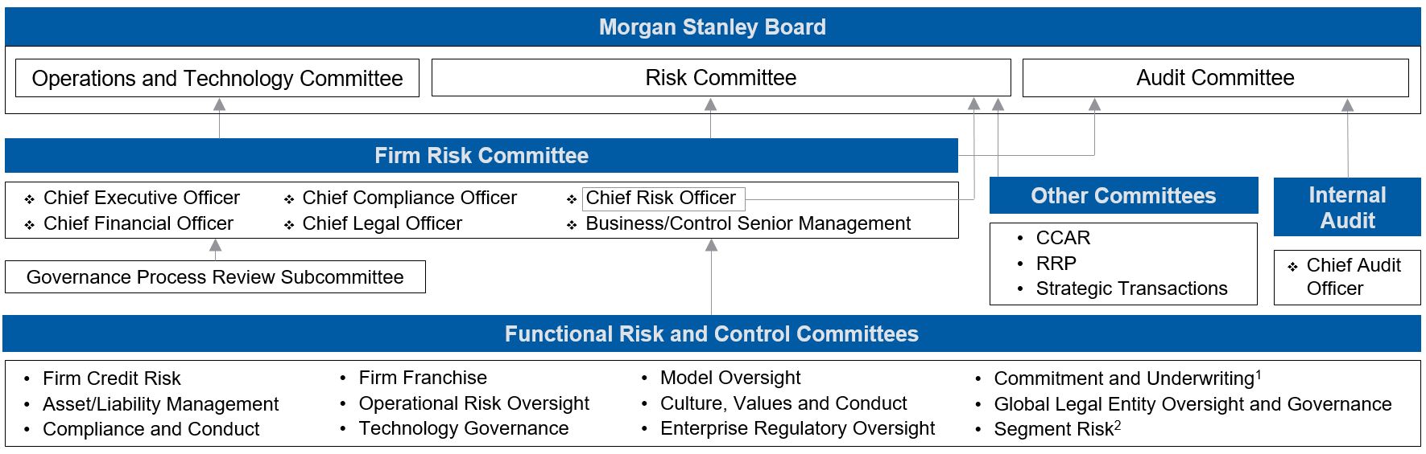Select the Internal Audit header block
1426x454 pixels.
pos(1347,207)
